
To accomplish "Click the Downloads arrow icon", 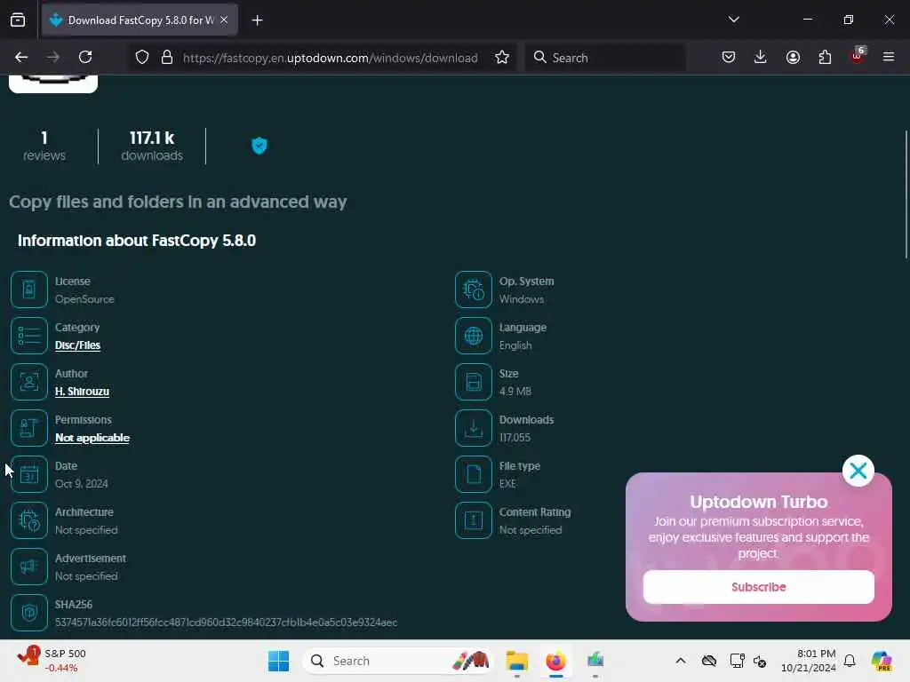I will tap(474, 428).
